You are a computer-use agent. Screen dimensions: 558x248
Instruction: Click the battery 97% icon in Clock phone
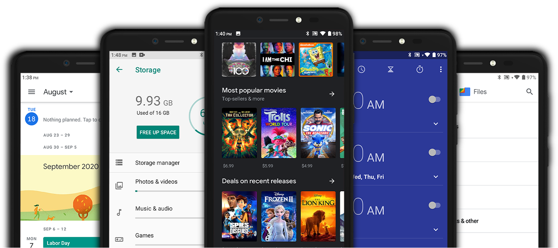point(433,55)
